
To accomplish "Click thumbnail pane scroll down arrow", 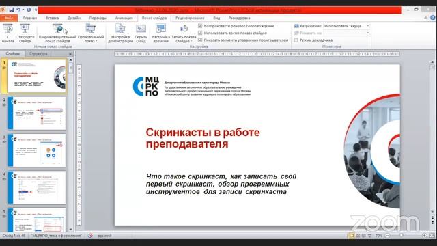I will click(70, 230).
